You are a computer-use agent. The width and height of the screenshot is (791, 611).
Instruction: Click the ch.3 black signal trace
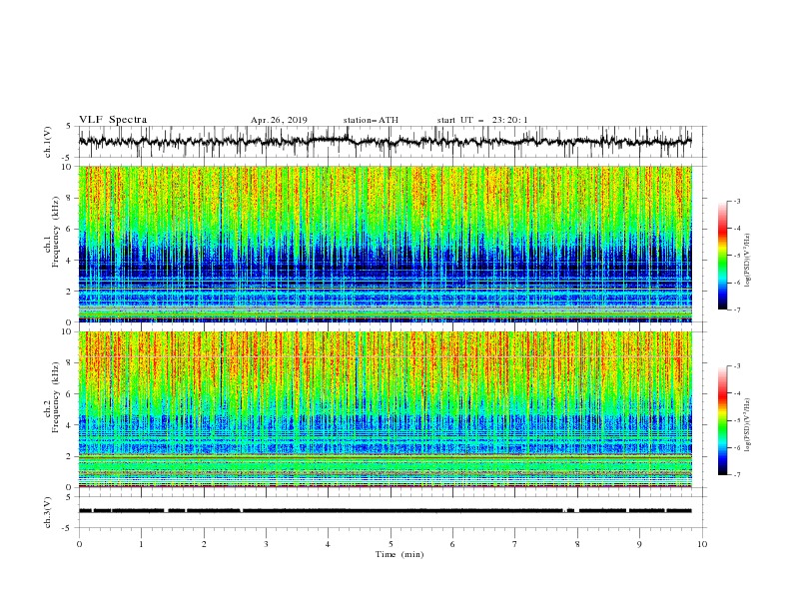[x=385, y=511]
